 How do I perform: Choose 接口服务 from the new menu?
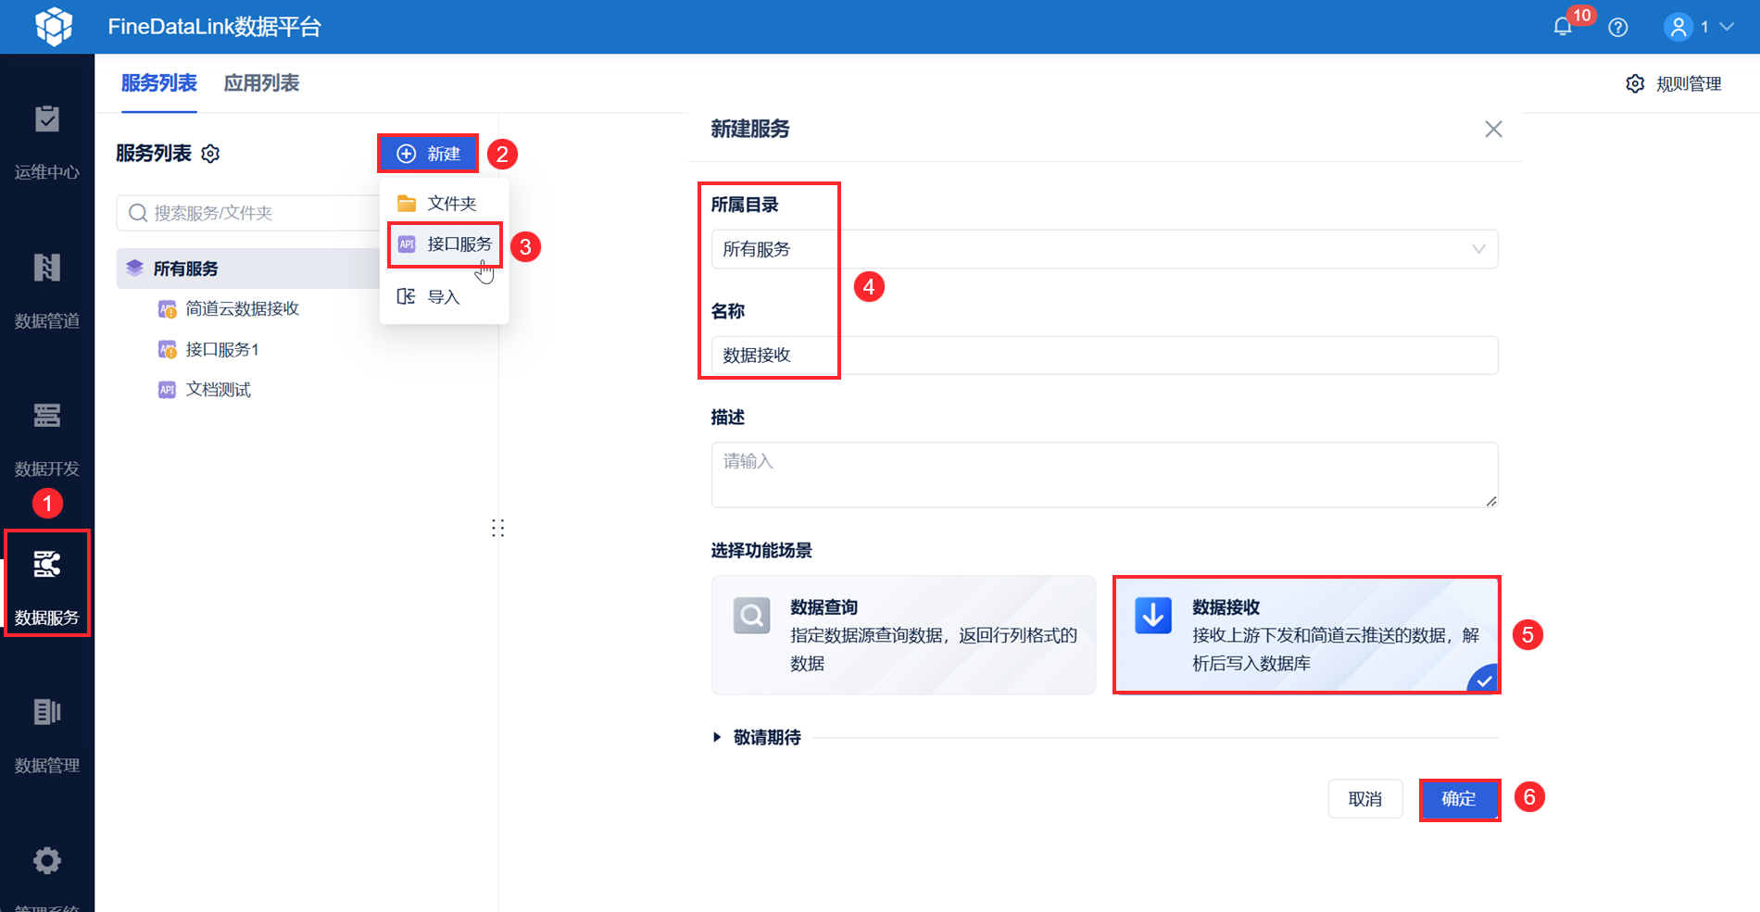click(x=445, y=244)
